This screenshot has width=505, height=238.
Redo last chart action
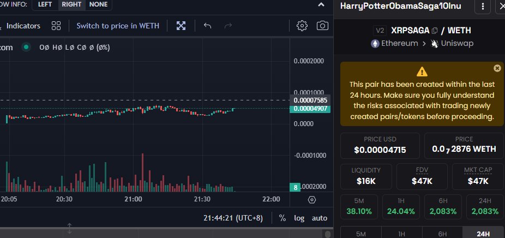coord(228,26)
